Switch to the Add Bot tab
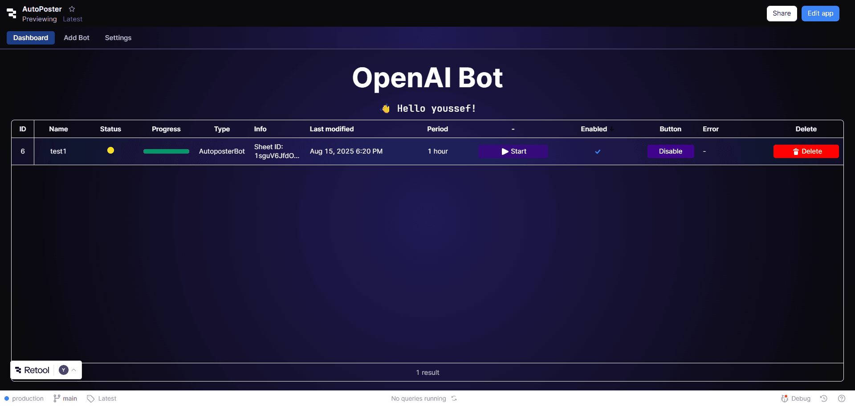The height and width of the screenshot is (406, 855). tap(77, 38)
